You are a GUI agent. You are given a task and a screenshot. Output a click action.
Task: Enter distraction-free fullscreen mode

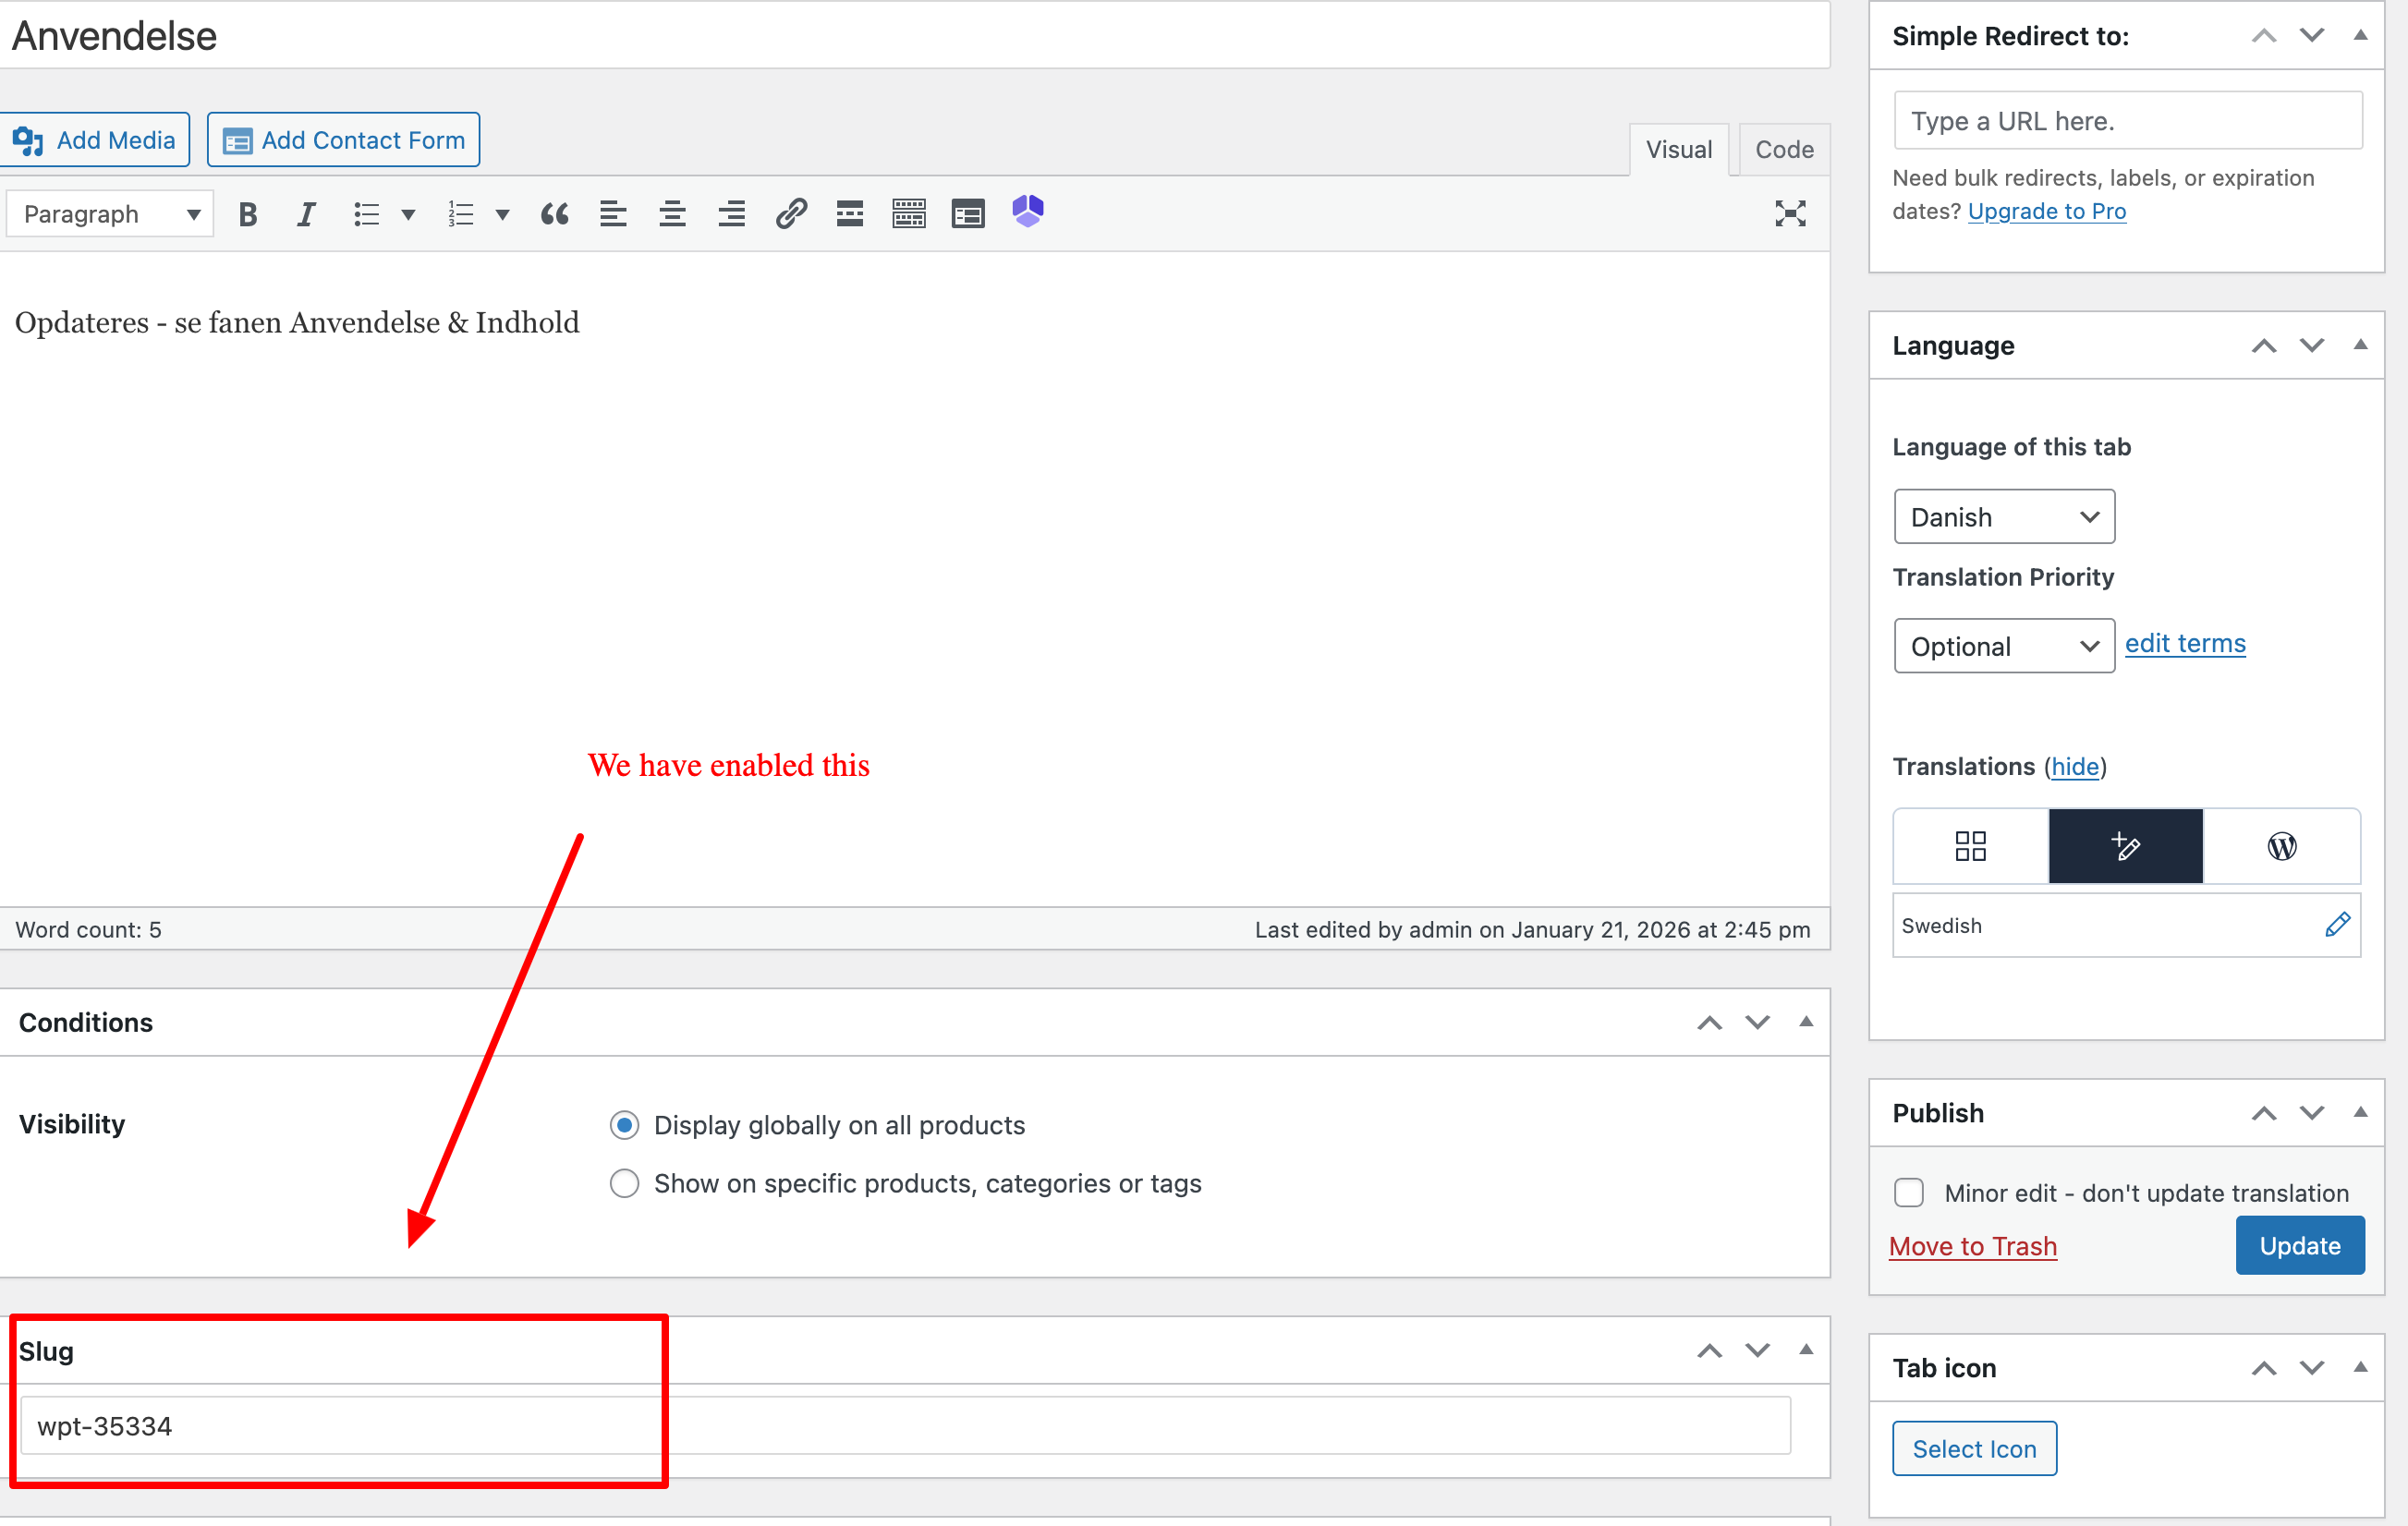[1790, 214]
